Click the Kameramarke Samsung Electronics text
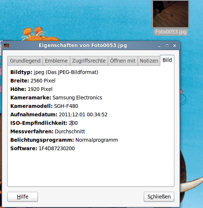The height and width of the screenshot is (208, 203). [x=77, y=98]
